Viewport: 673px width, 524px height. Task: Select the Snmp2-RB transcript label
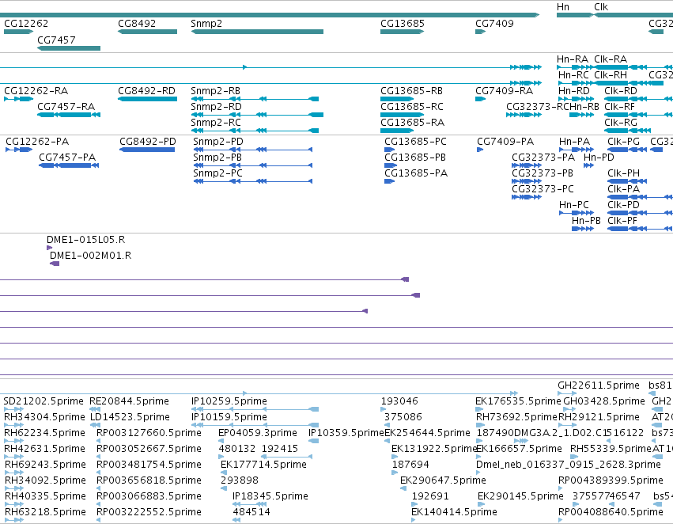215,91
